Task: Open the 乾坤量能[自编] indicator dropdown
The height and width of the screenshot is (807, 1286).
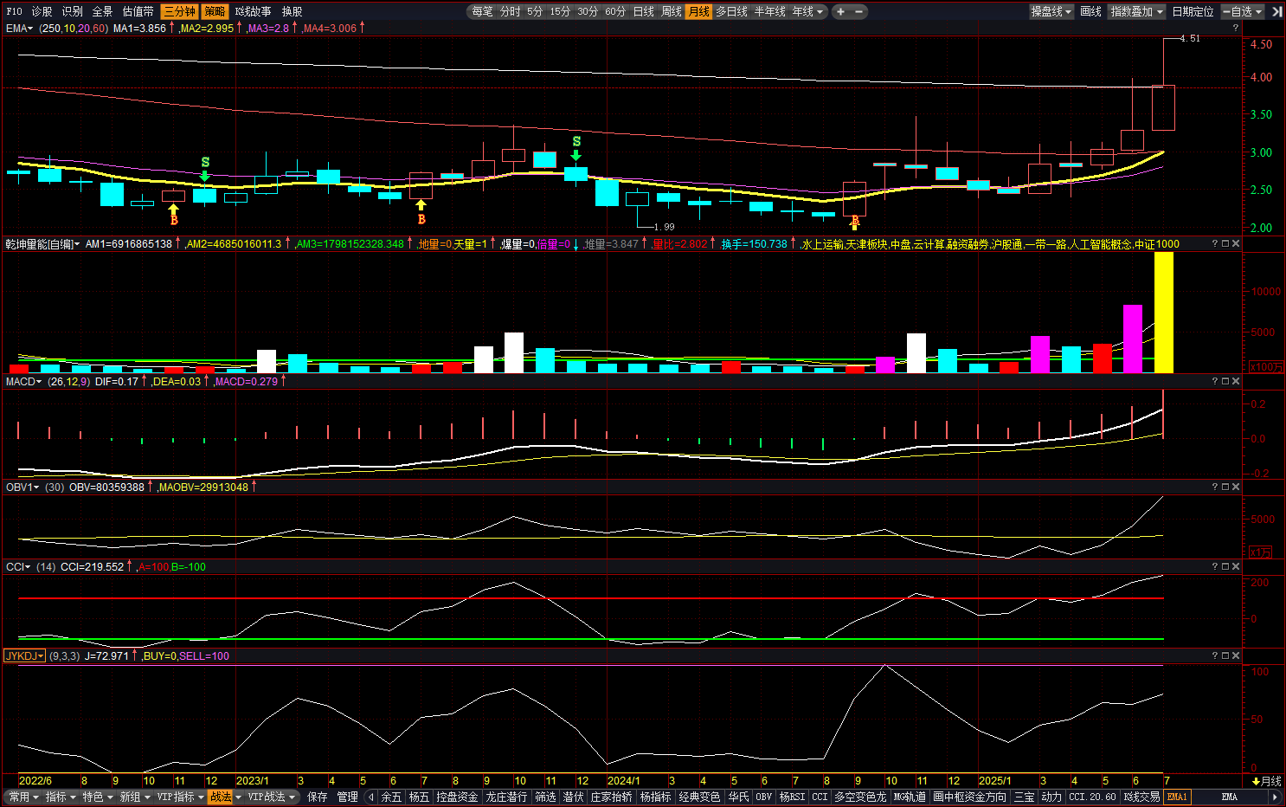Action: click(x=42, y=244)
